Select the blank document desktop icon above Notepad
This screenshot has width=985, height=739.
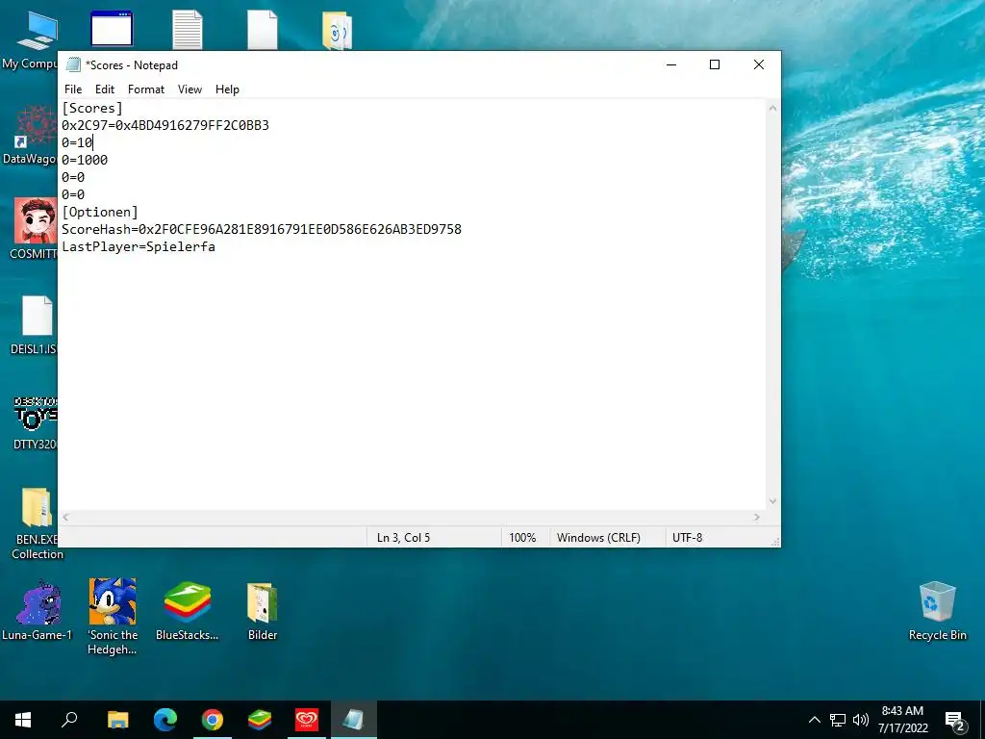pyautogui.click(x=263, y=29)
